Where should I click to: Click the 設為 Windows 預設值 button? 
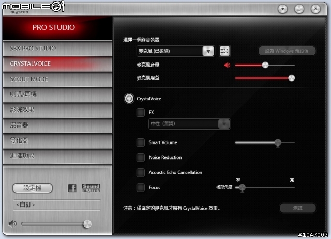(x=287, y=51)
